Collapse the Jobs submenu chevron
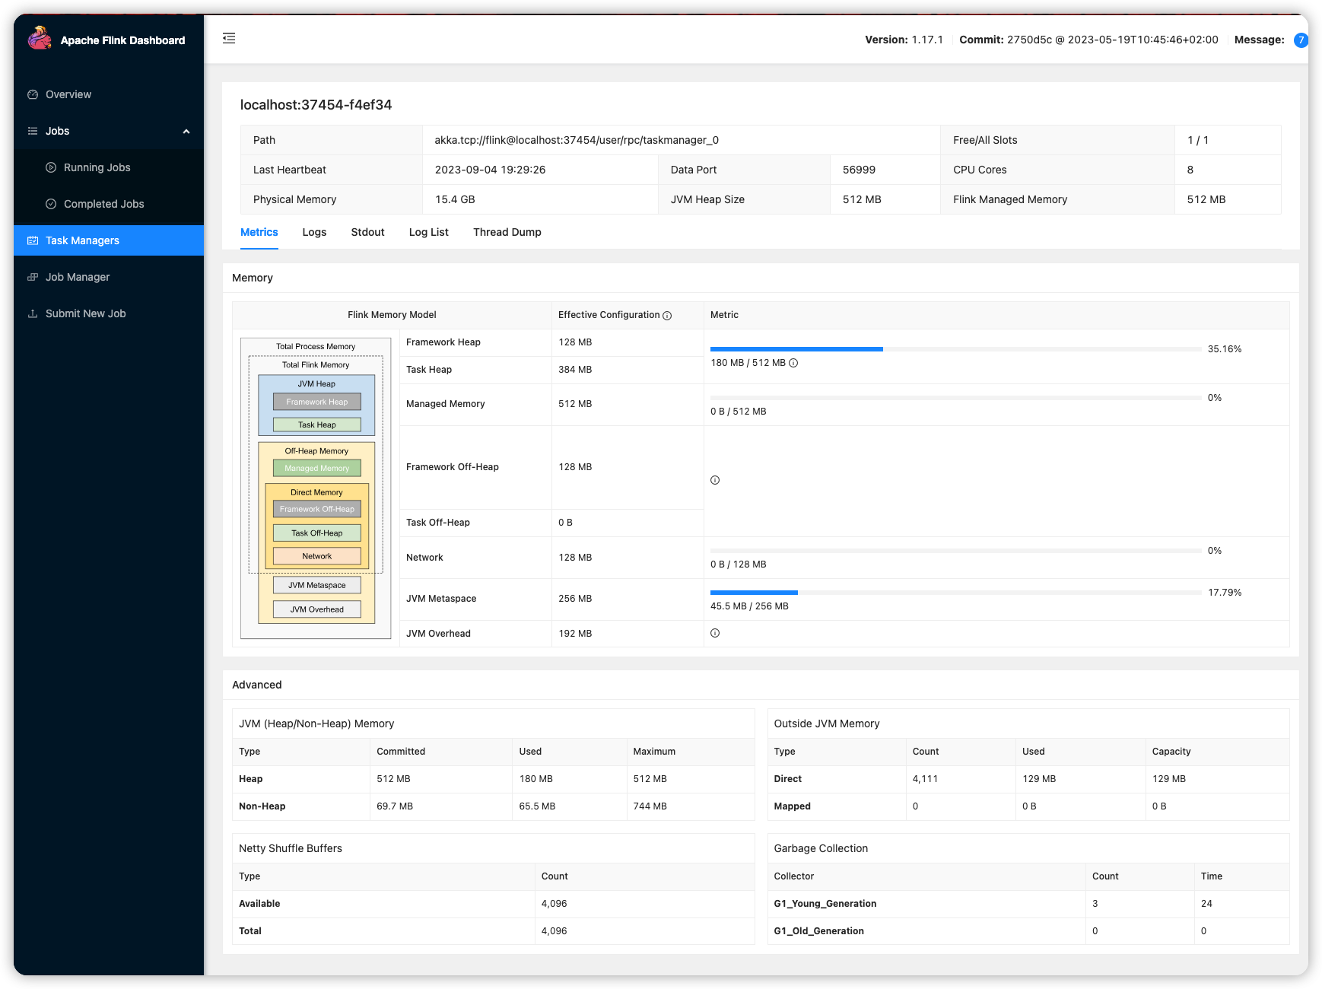1322x989 pixels. pyautogui.click(x=186, y=132)
